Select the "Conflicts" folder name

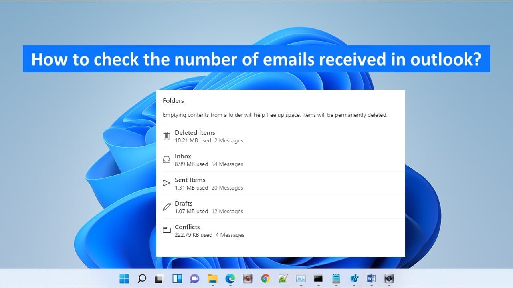click(187, 227)
